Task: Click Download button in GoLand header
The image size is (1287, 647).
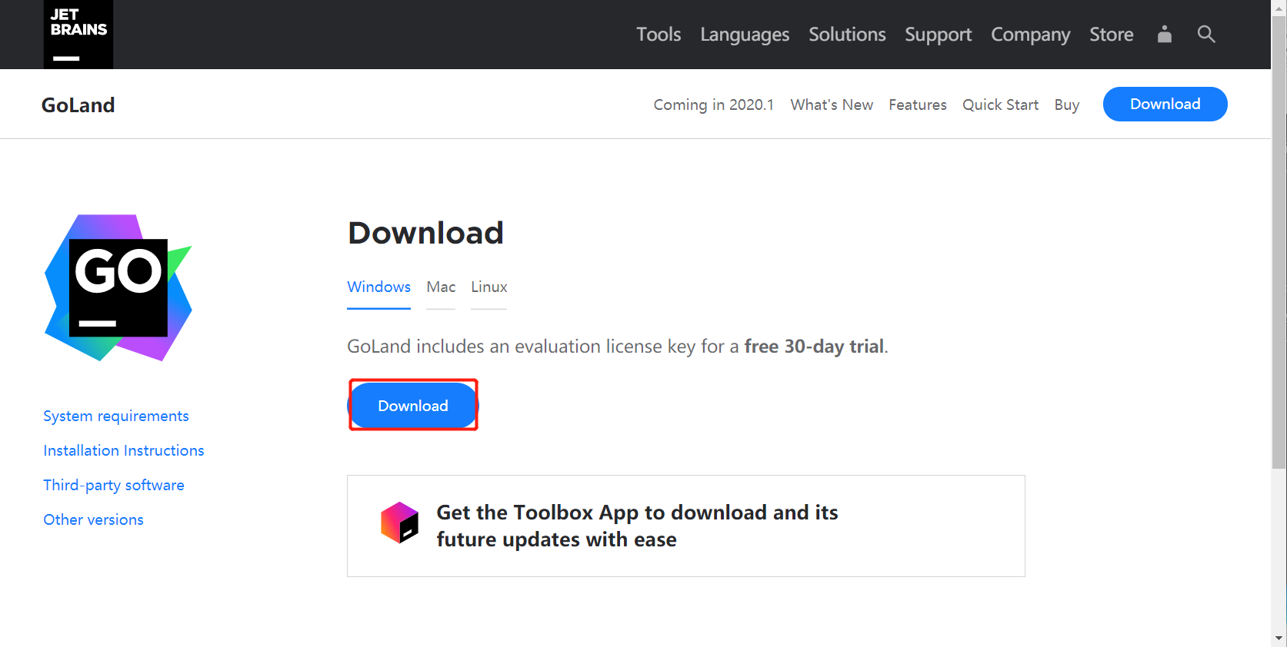Action: (1165, 104)
